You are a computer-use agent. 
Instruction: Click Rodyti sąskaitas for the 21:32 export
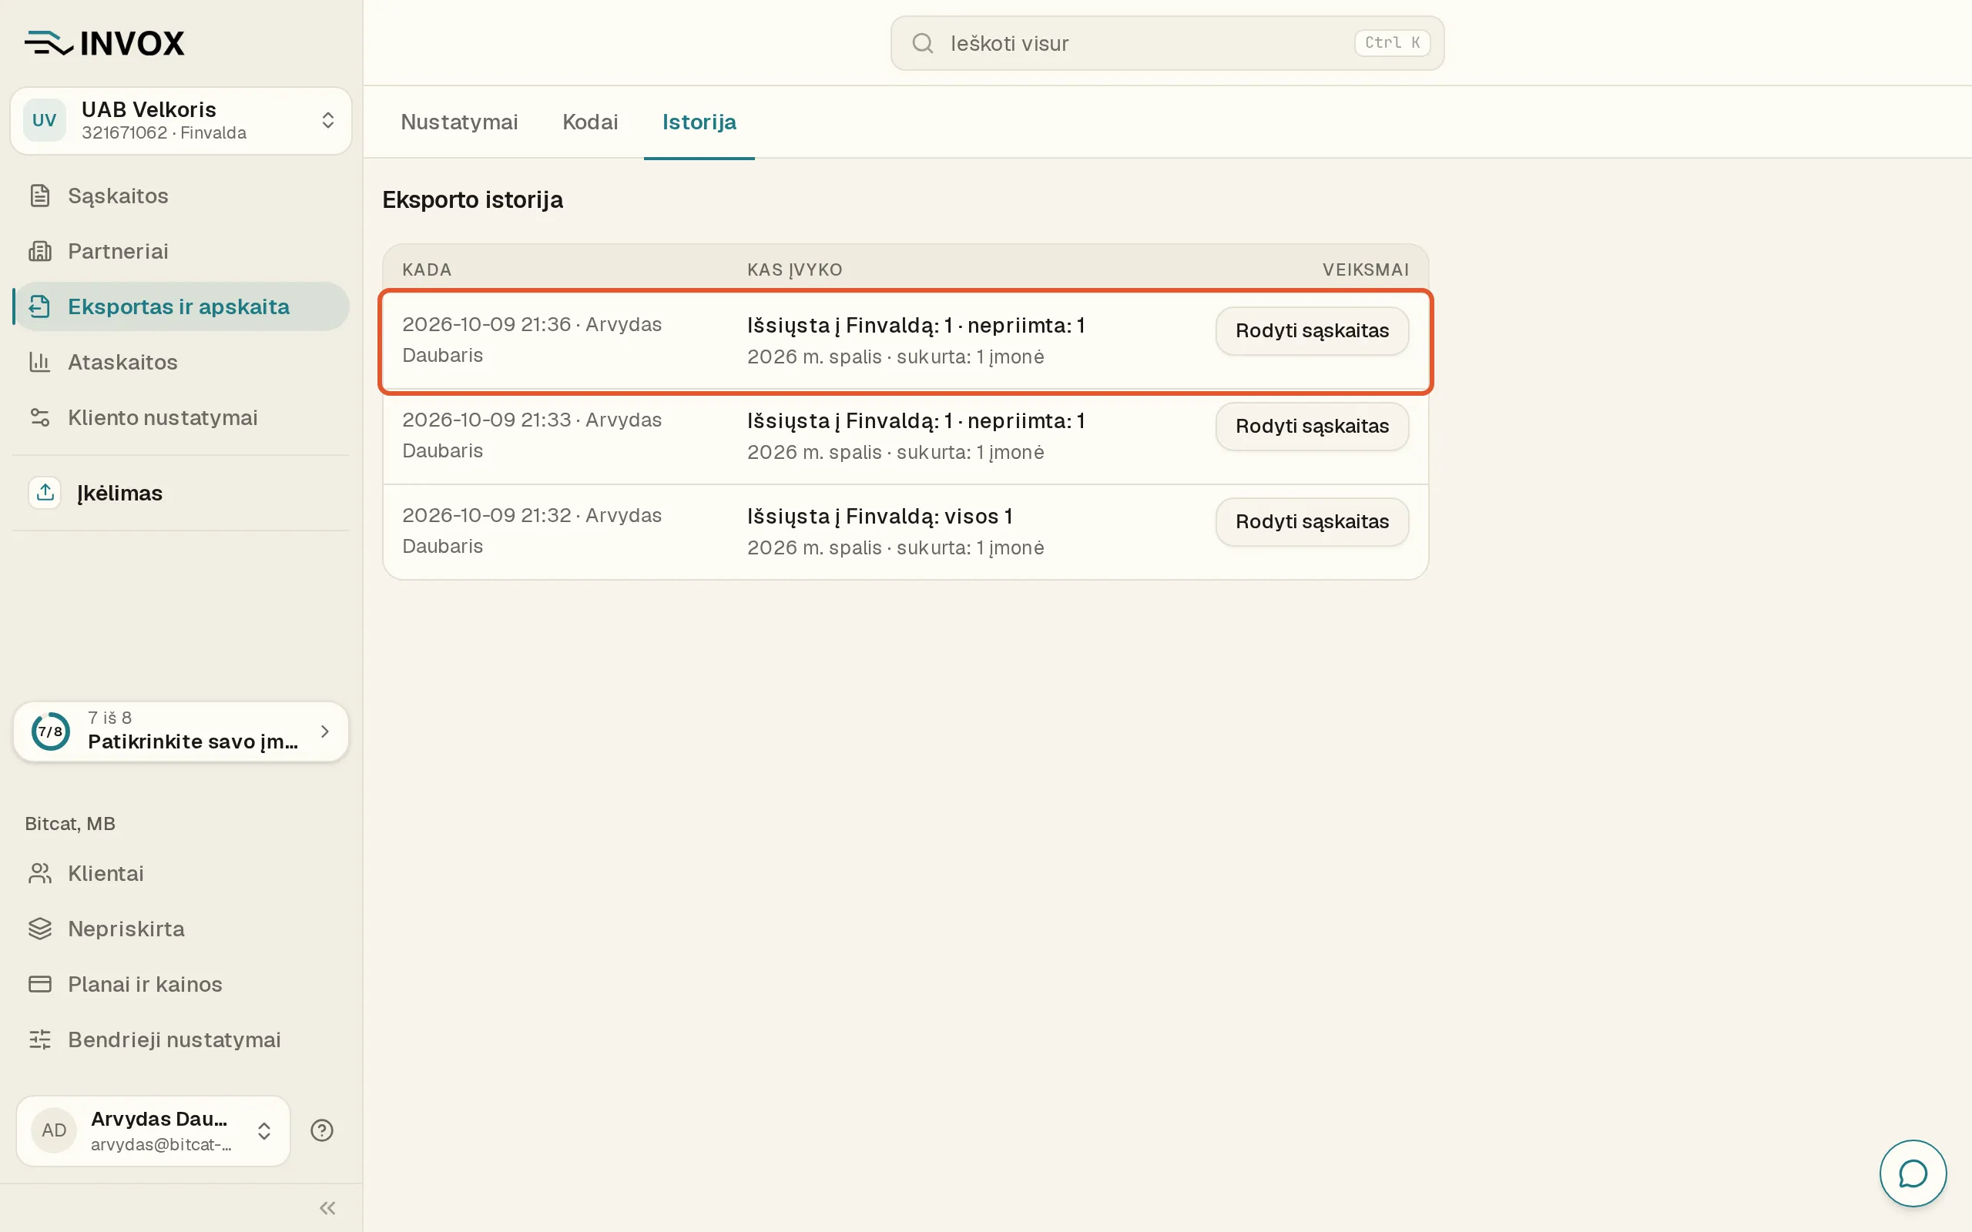[1312, 521]
